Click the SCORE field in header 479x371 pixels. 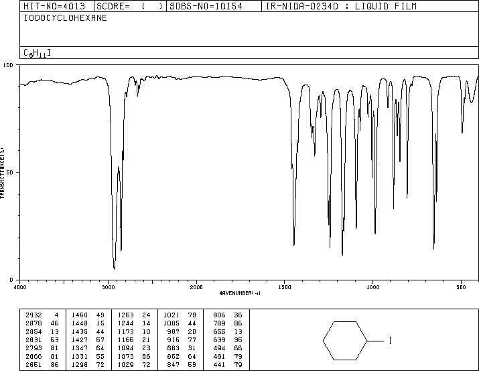pos(130,6)
